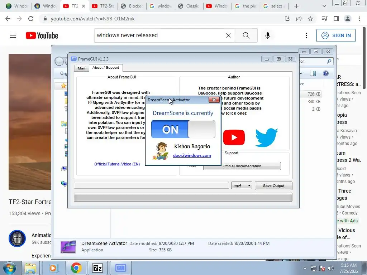The width and height of the screenshot is (367, 275).
Task: Open the door2windows.com link
Action: [192, 155]
